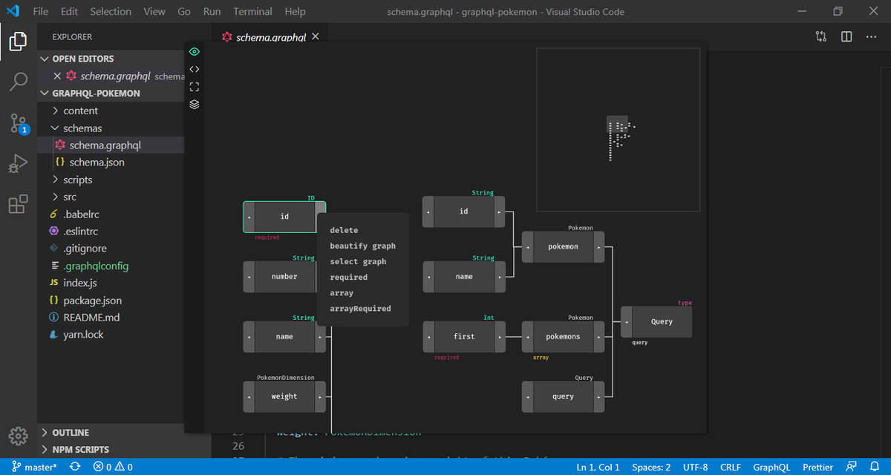Open the Help menu
The height and width of the screenshot is (475, 891).
click(x=295, y=12)
